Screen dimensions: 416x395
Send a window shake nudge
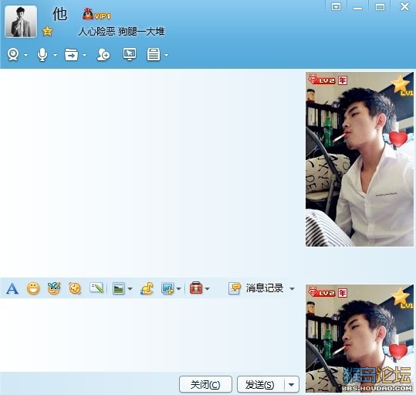(75, 288)
